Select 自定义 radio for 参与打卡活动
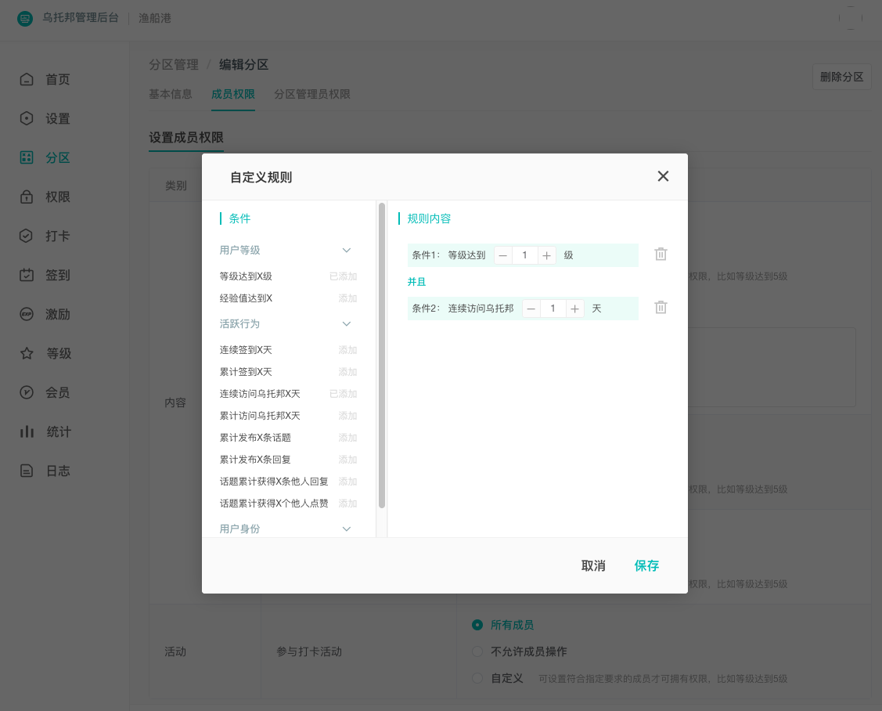Viewport: 882px width, 711px height. (477, 678)
